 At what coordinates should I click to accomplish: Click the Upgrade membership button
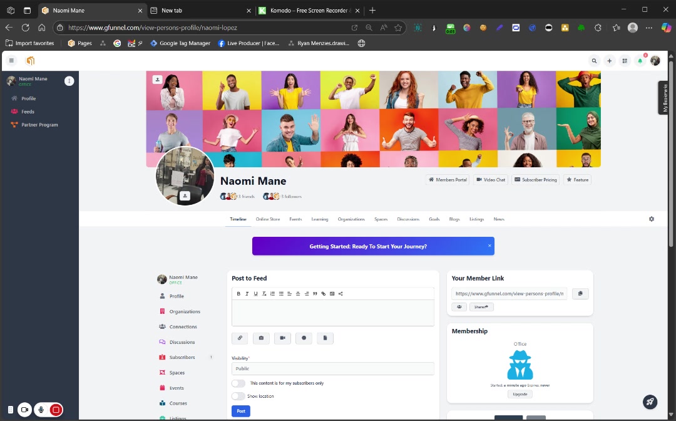coord(520,394)
